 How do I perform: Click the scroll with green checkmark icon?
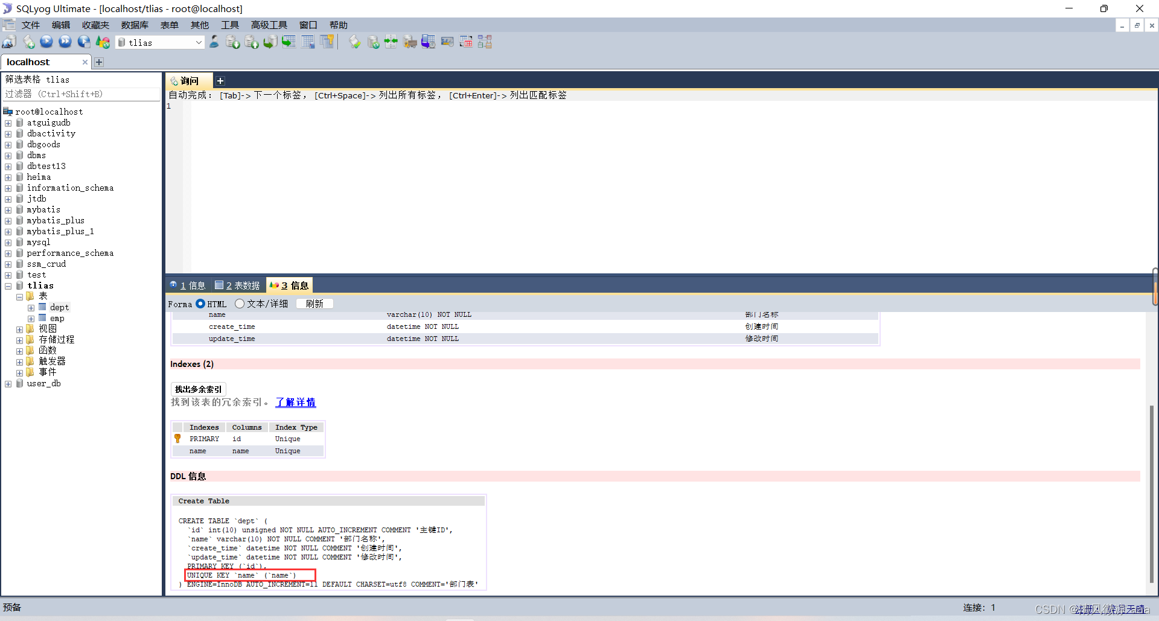click(x=355, y=42)
